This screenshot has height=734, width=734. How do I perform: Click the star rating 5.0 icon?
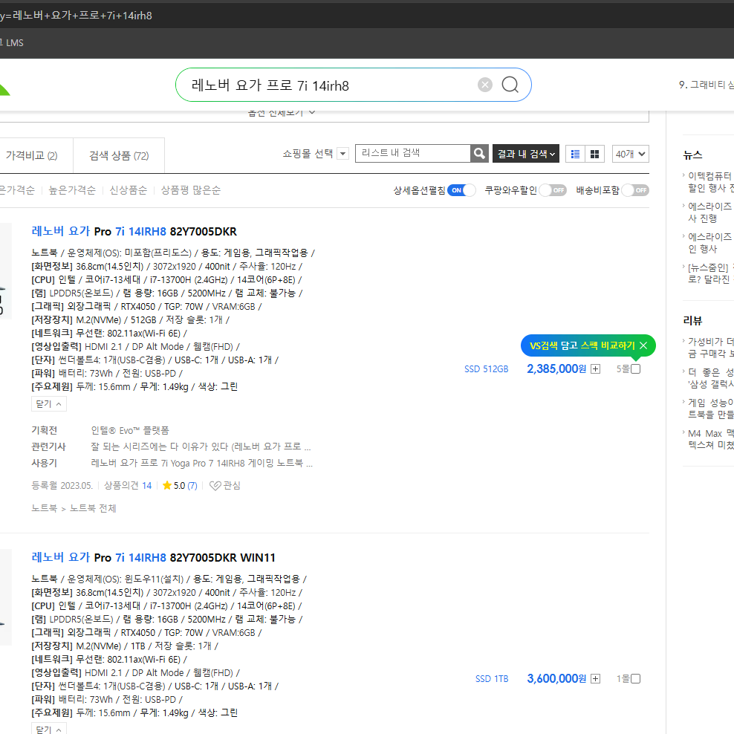click(x=166, y=485)
